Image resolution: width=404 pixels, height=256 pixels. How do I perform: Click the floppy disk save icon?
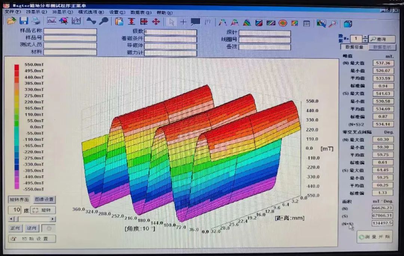pos(24,21)
